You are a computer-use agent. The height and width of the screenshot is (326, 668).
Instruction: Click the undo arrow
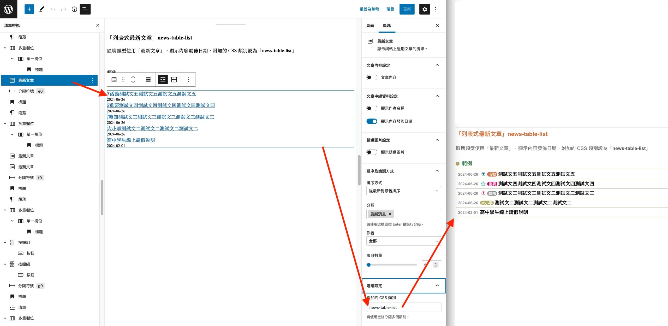pos(53,9)
